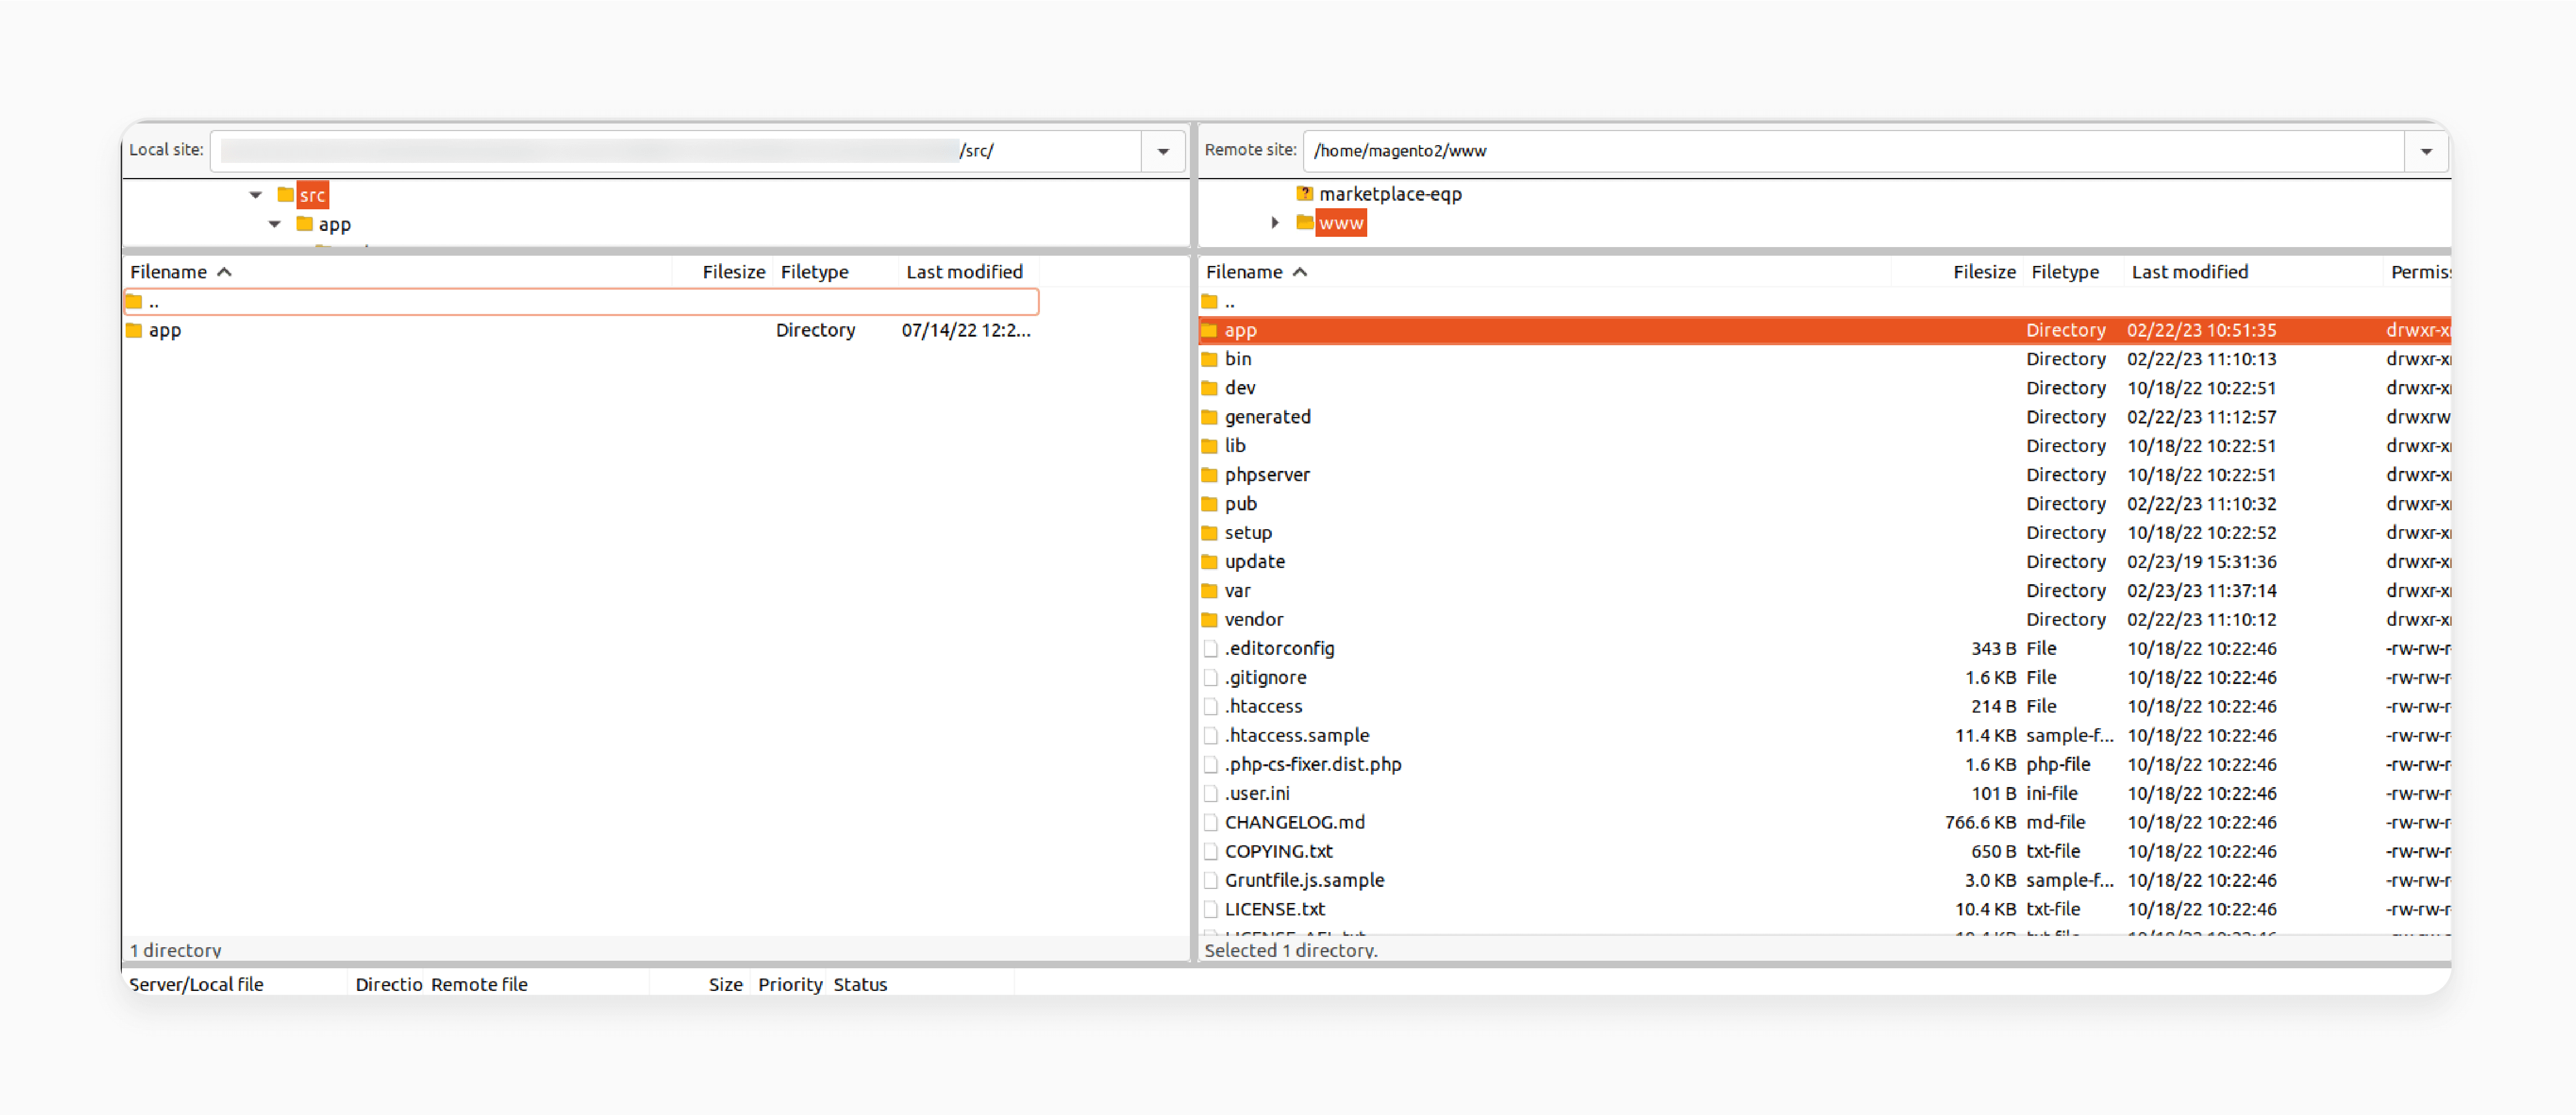The height and width of the screenshot is (1115, 2576).
Task: Click the generated folder icon
Action: click(1210, 418)
